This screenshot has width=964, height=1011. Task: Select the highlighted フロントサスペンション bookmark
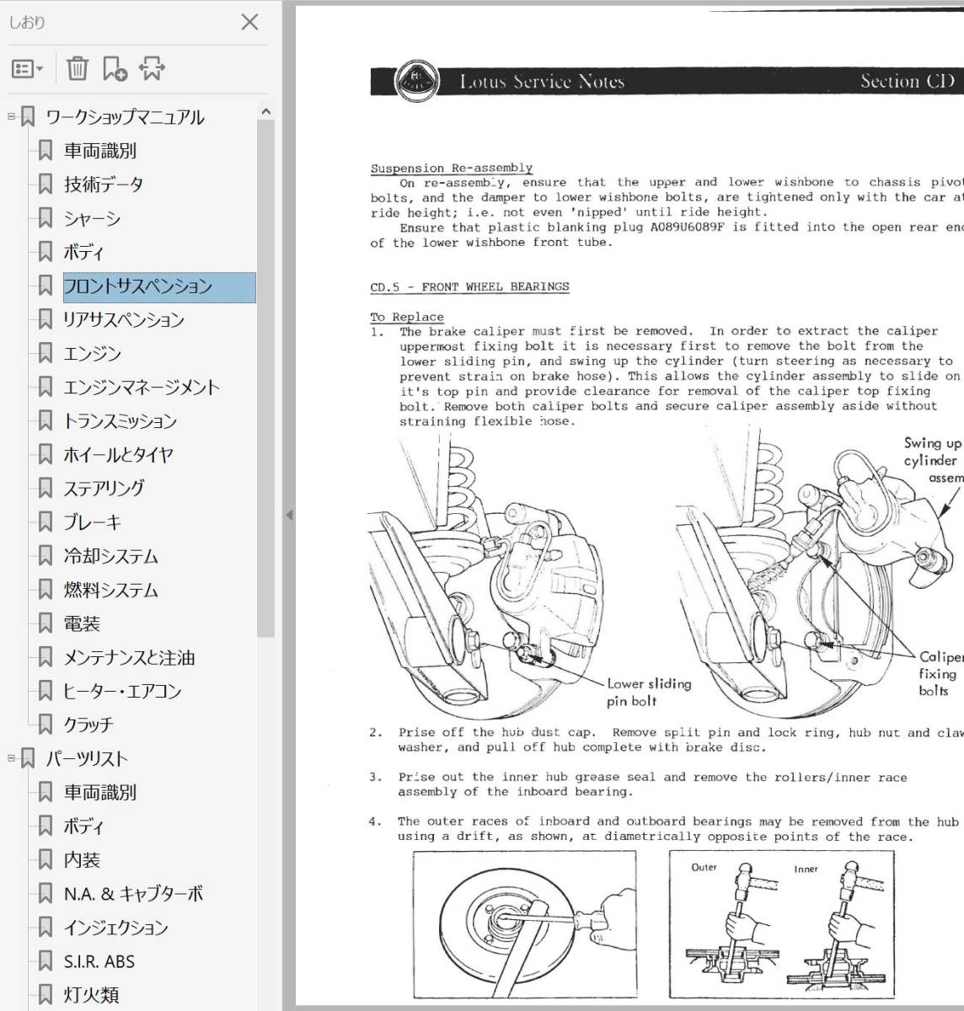tap(159, 286)
